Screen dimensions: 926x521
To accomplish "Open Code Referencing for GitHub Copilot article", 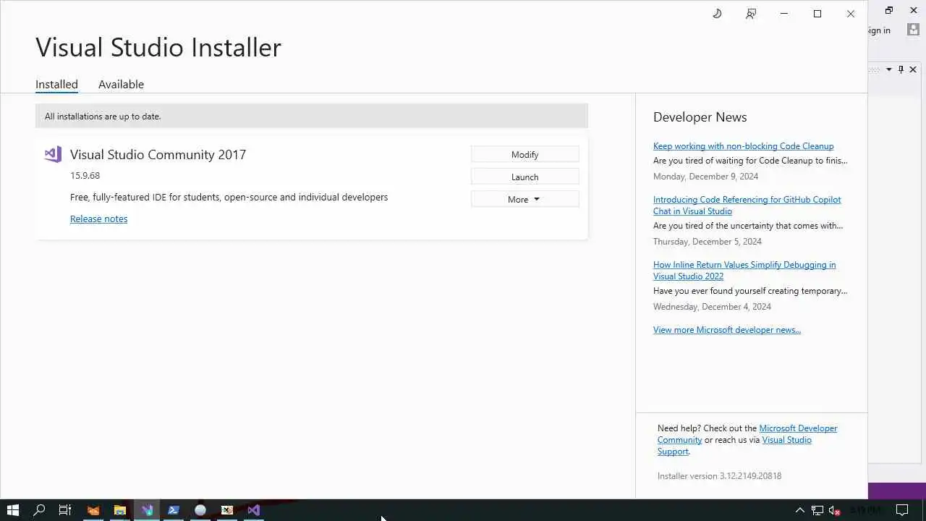I will point(747,205).
